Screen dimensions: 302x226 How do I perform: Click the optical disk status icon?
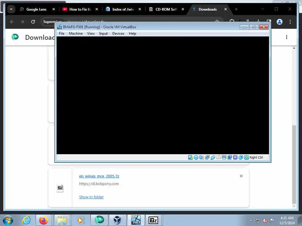(x=196, y=157)
